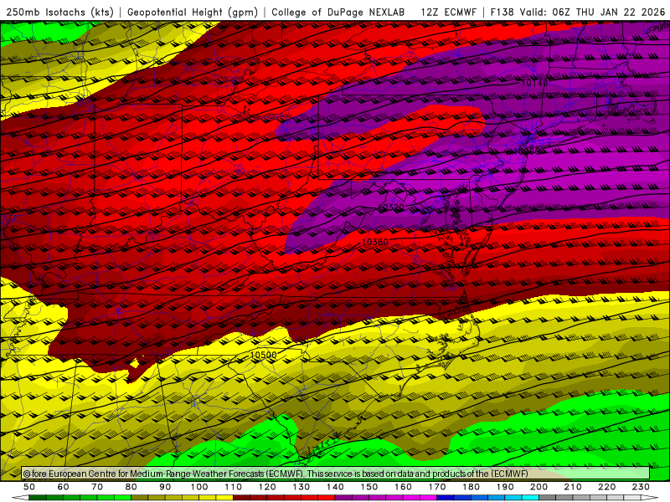Viewport: 670px width, 502px height.
Task: Click the 200 value on the color scale
Action: tap(539, 487)
